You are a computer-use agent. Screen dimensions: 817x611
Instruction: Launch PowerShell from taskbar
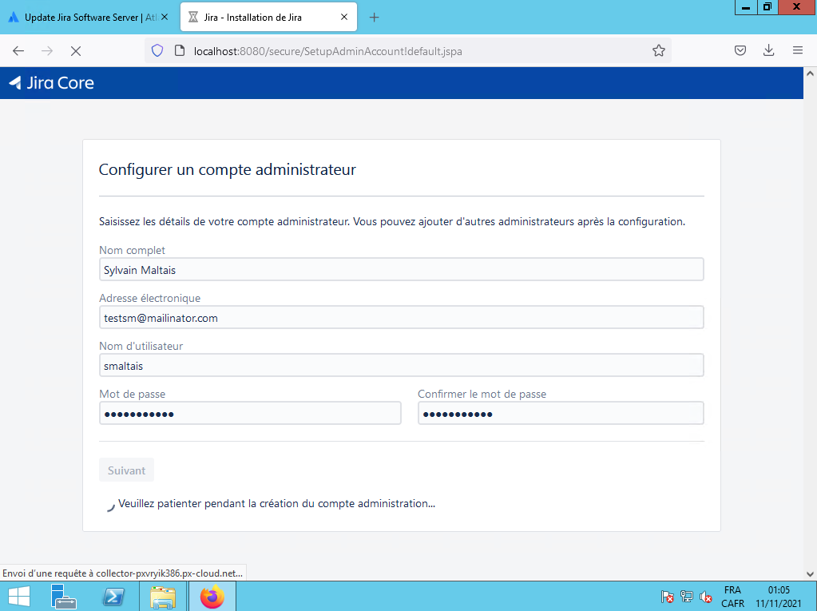[x=113, y=596]
